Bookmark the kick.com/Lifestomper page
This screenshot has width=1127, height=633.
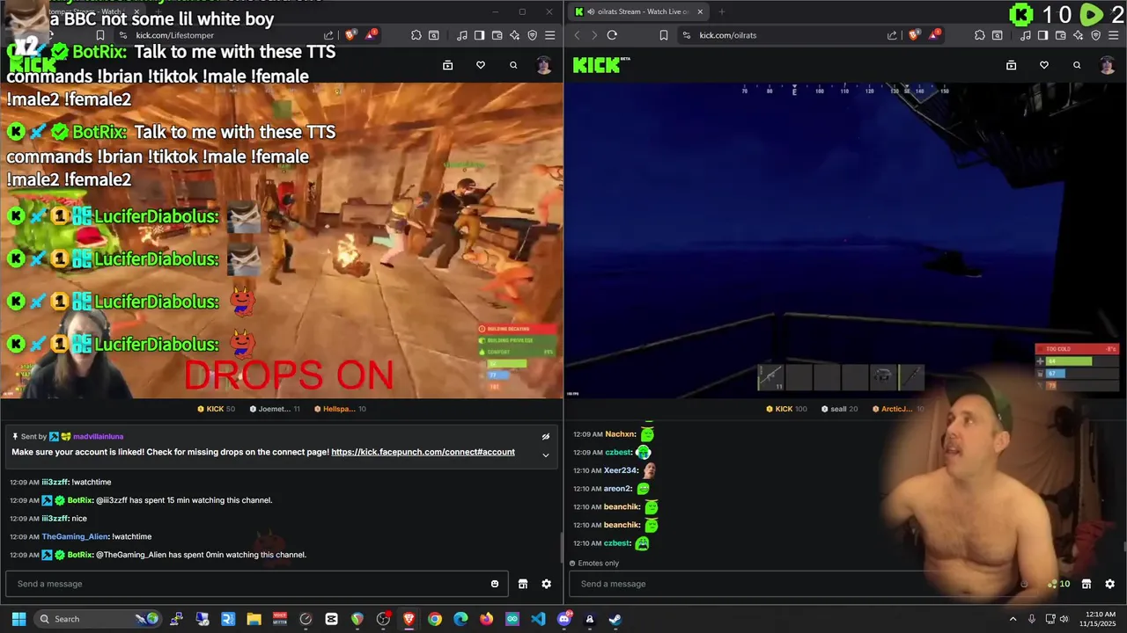click(x=99, y=35)
